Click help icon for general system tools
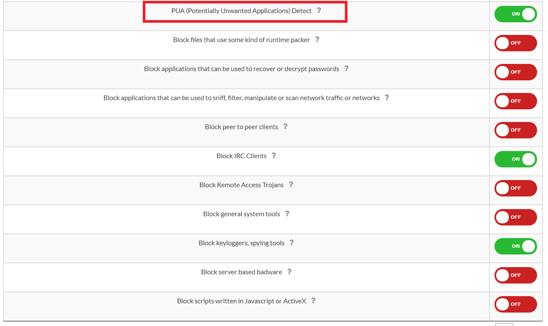548x326 pixels. (287, 214)
